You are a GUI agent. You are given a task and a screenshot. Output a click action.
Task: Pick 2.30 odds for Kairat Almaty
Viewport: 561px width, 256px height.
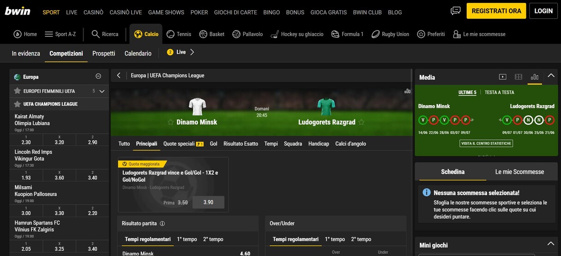click(x=26, y=140)
